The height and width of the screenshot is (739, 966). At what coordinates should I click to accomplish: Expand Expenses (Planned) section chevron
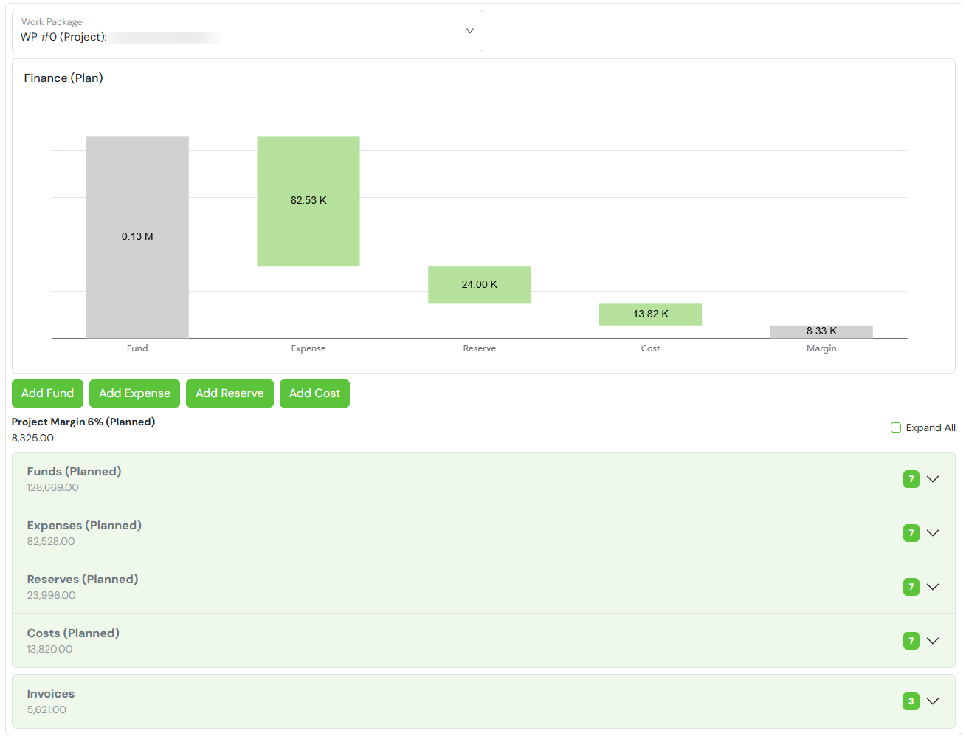click(933, 533)
